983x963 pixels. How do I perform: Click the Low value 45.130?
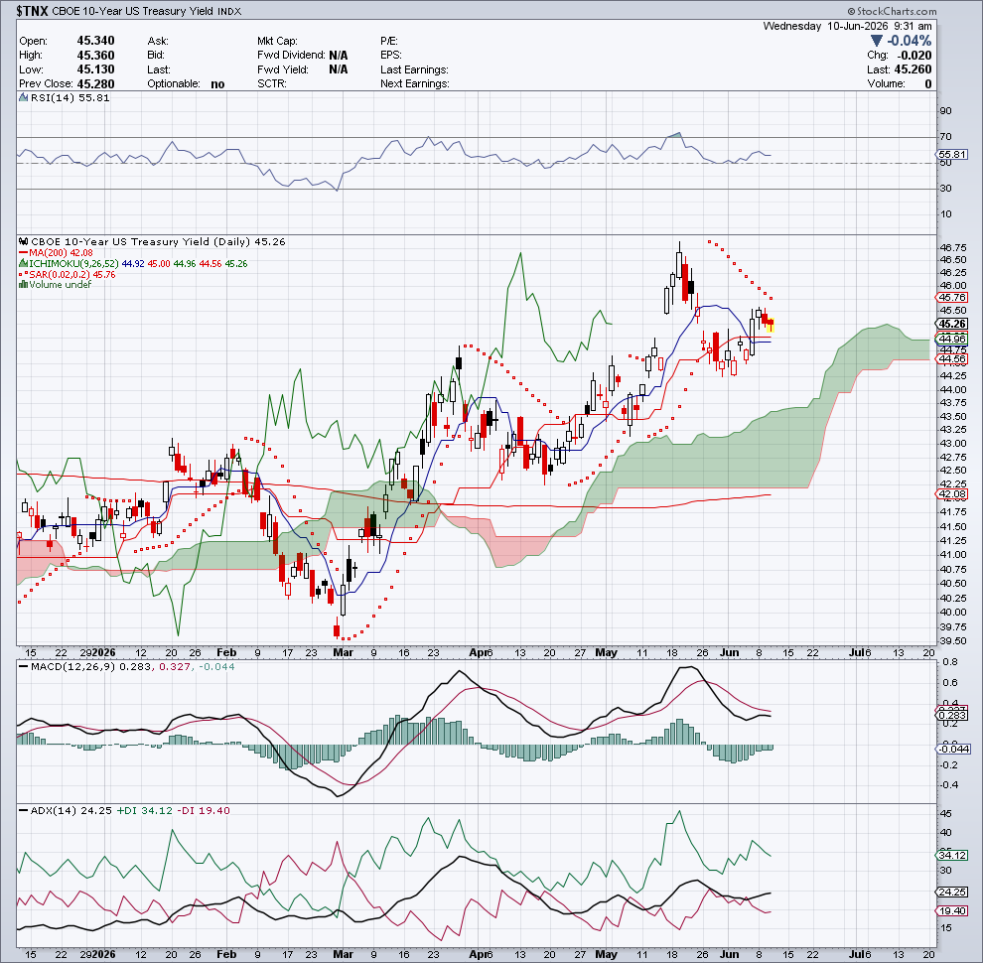[95, 69]
